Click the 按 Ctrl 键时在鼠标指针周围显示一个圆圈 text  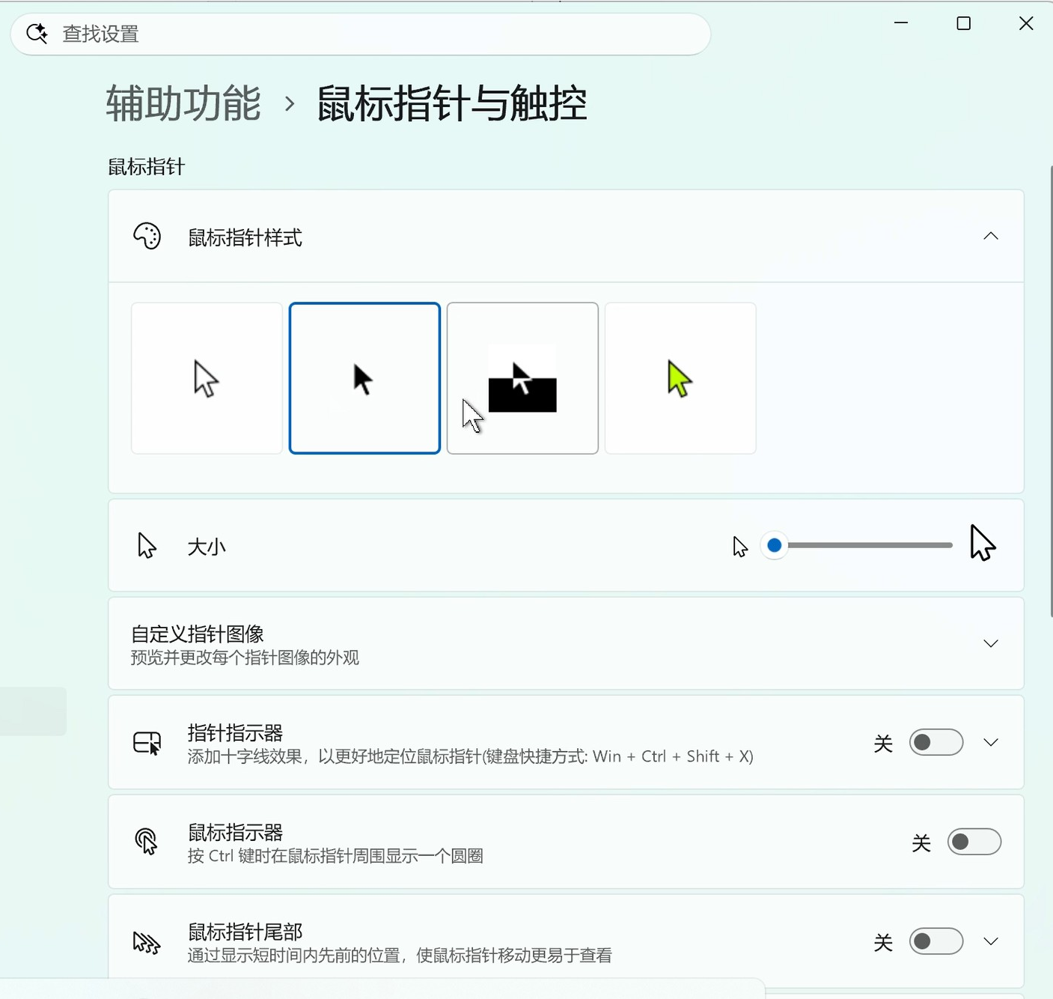(335, 856)
